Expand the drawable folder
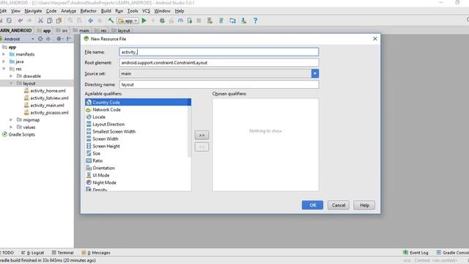 pyautogui.click(x=11, y=76)
